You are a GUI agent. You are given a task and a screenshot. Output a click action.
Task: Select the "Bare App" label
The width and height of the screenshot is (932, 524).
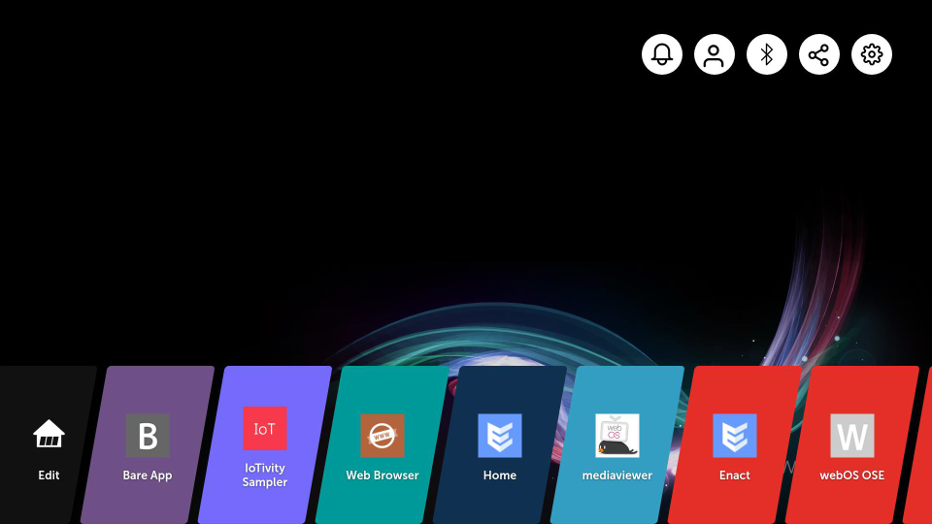click(148, 475)
